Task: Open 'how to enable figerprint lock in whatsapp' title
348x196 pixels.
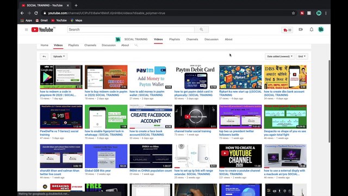Action: pos(104,133)
